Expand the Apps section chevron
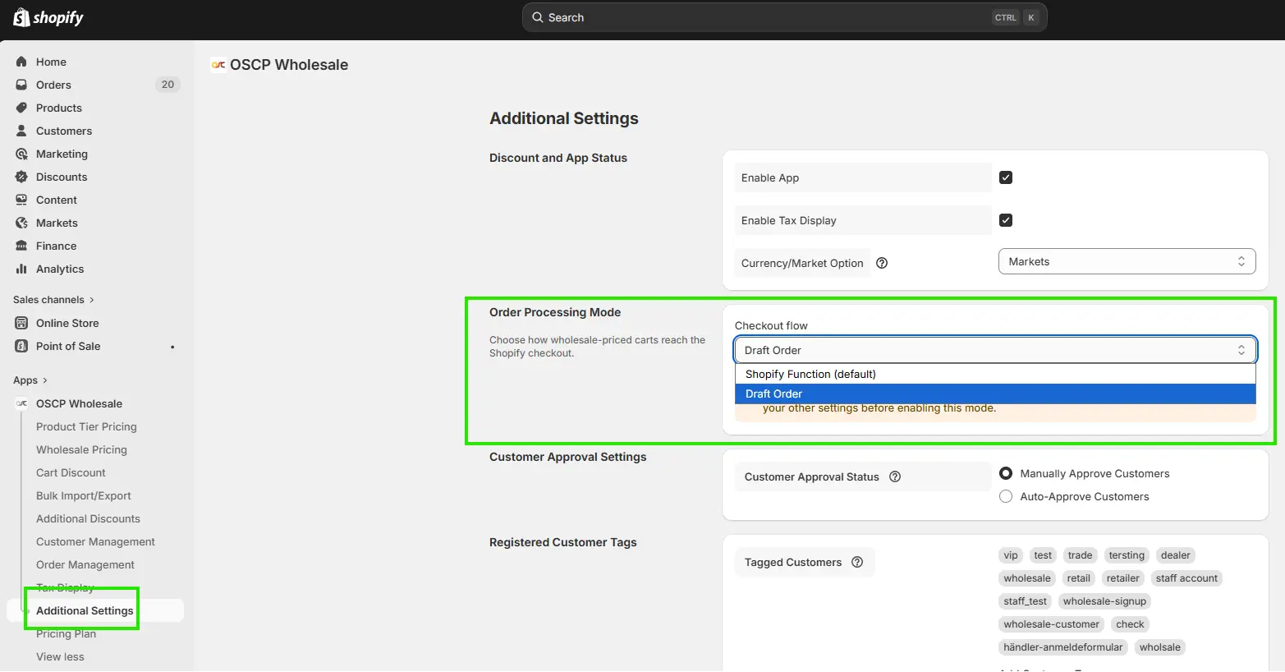 pyautogui.click(x=44, y=380)
